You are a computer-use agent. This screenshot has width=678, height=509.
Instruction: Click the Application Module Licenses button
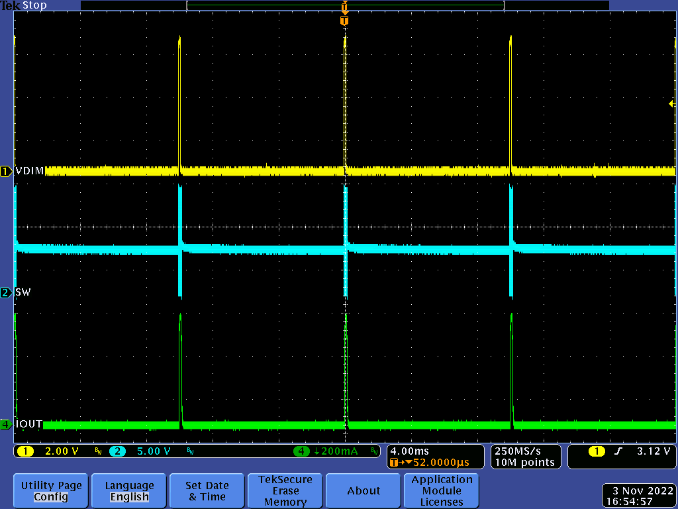(x=442, y=490)
